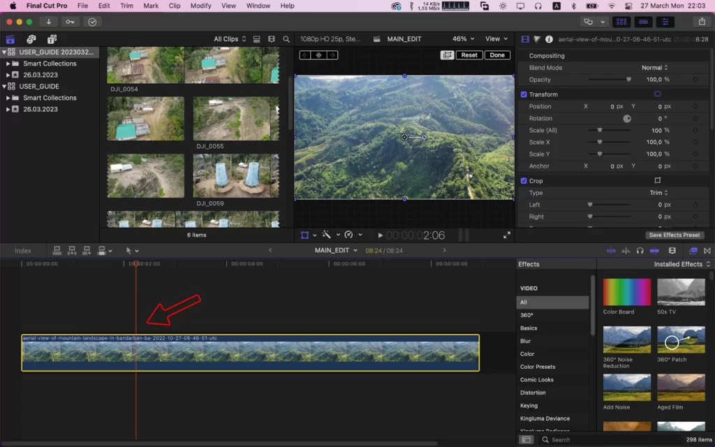Append clip to storyline icon
Image resolution: width=715 pixels, height=447 pixels.
pyautogui.click(x=86, y=251)
